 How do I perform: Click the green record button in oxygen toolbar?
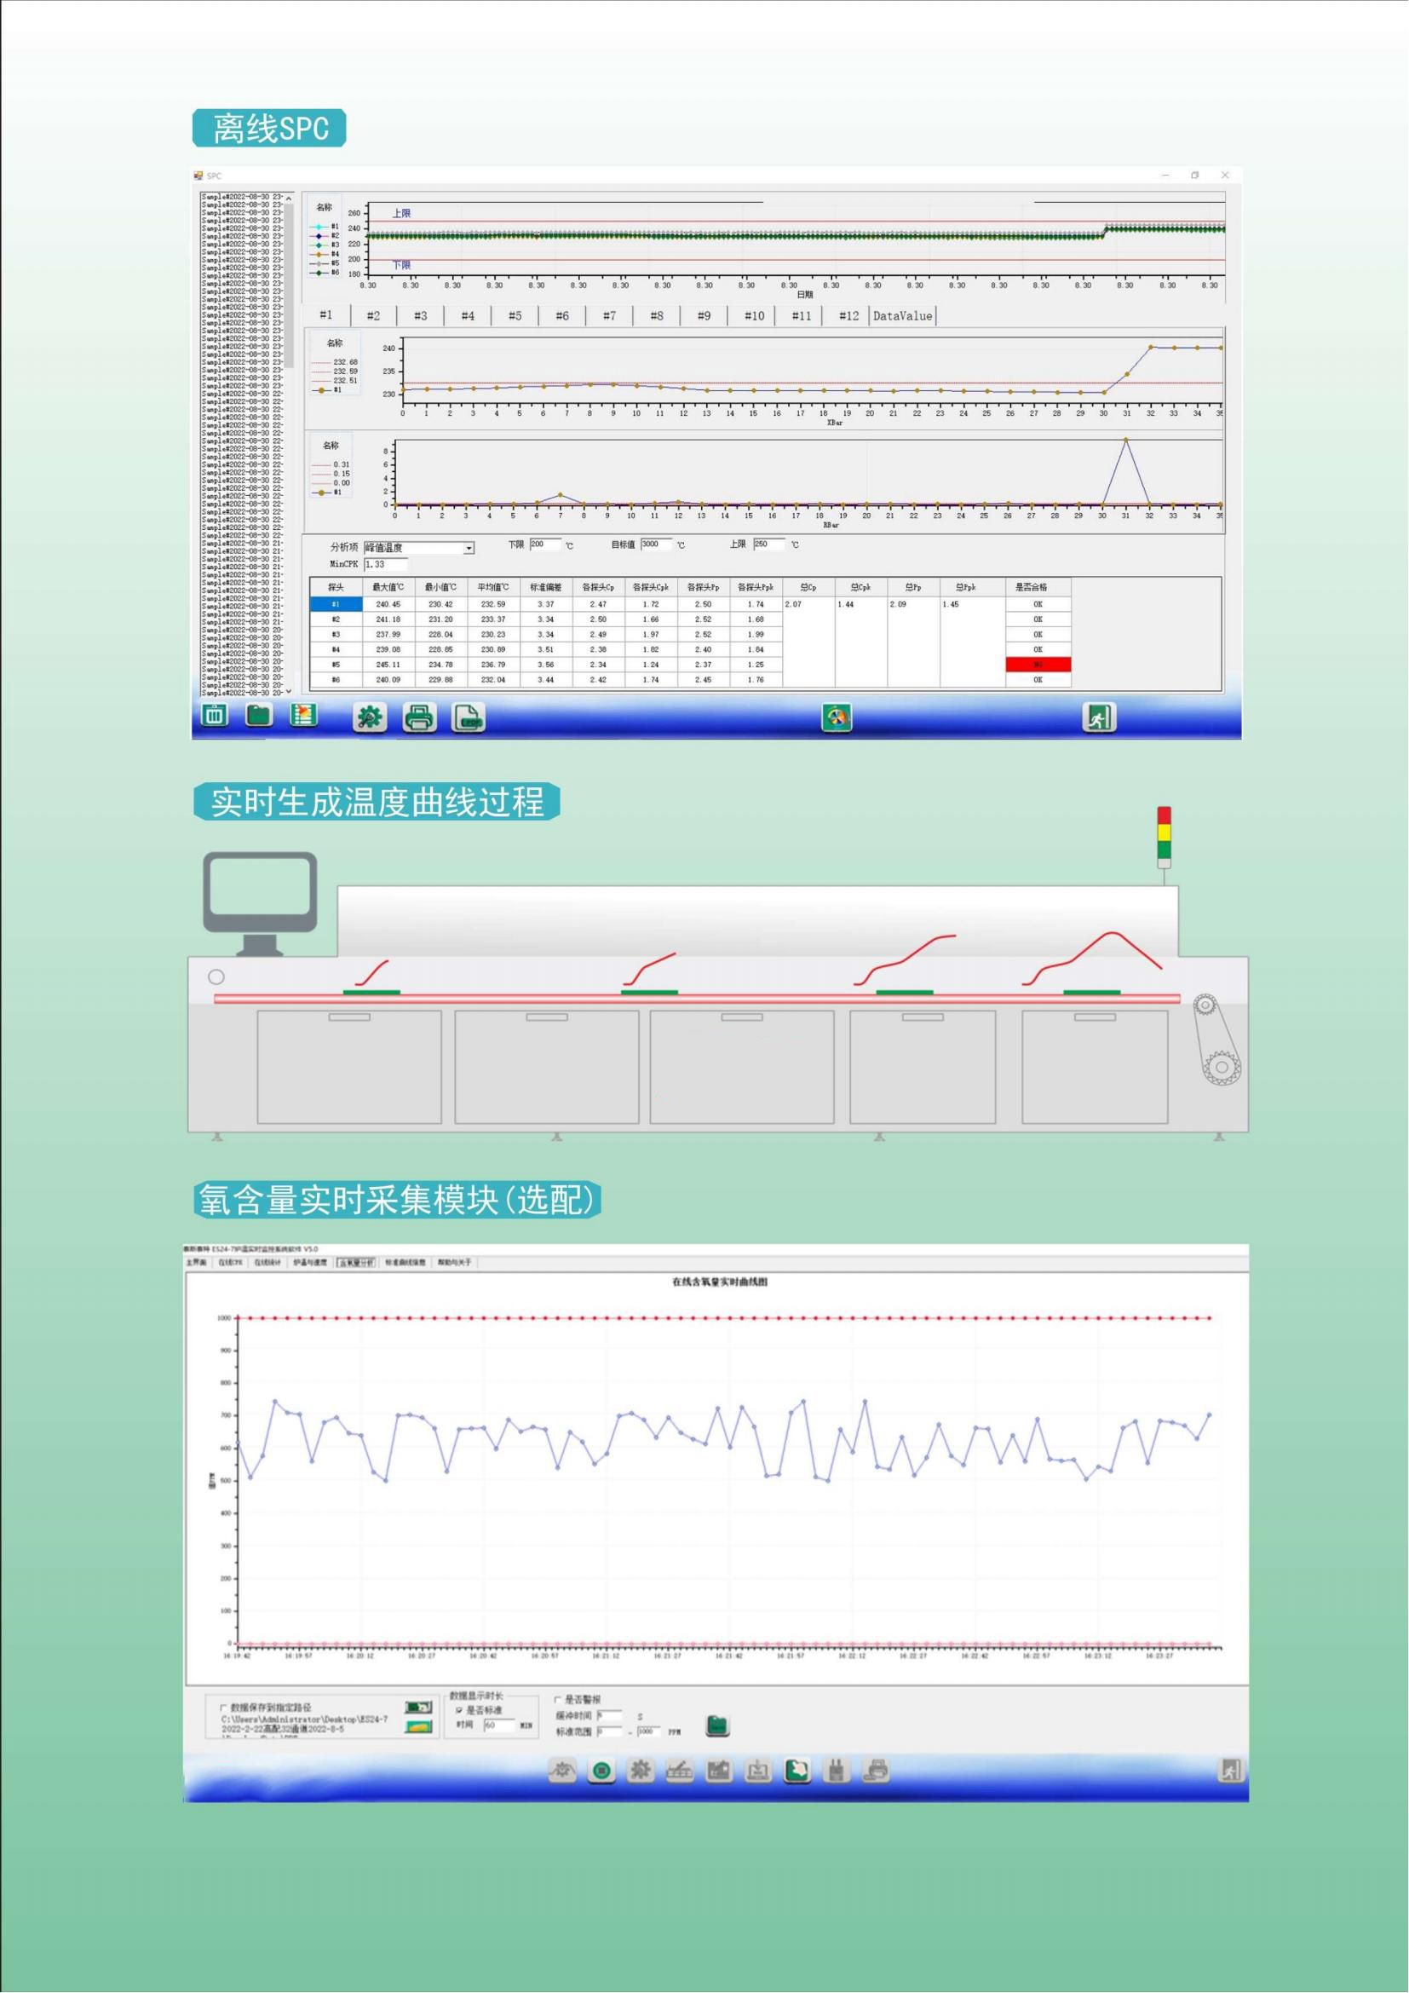tap(601, 1771)
